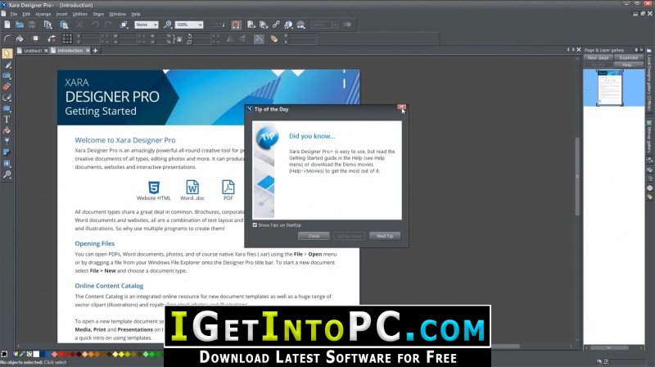Select the Photo camera tool

pyautogui.click(x=7, y=75)
